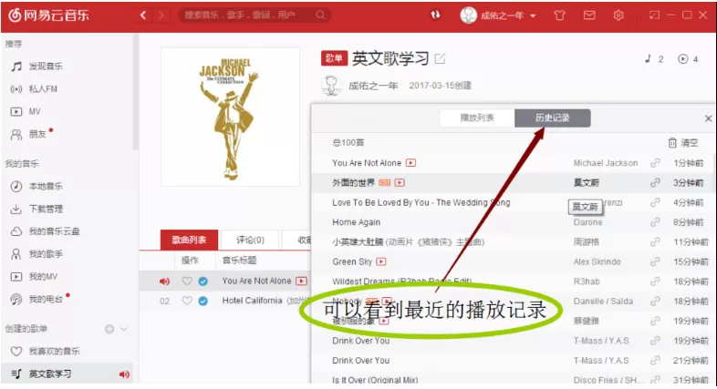Screen dimensions: 717x389
Task: Select Hotel California in song list
Action: click(252, 301)
